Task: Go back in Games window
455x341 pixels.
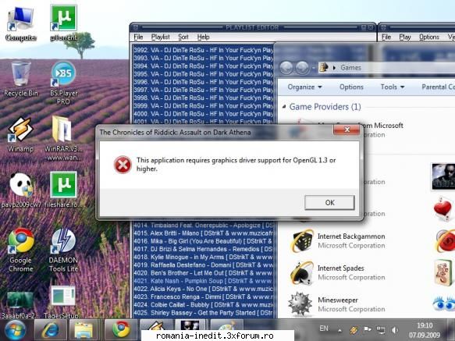Action: tap(286, 68)
